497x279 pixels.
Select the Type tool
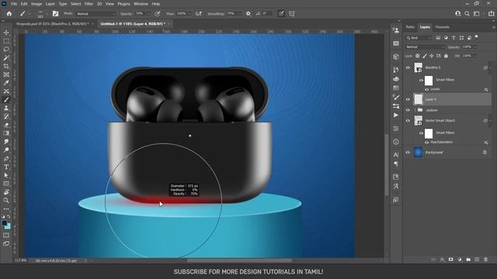click(x=6, y=167)
